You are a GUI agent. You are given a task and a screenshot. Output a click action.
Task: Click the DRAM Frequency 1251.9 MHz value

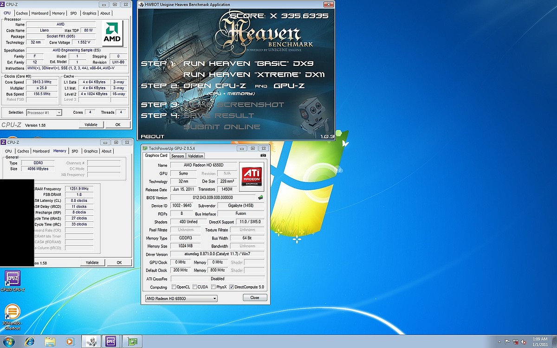pos(78,189)
